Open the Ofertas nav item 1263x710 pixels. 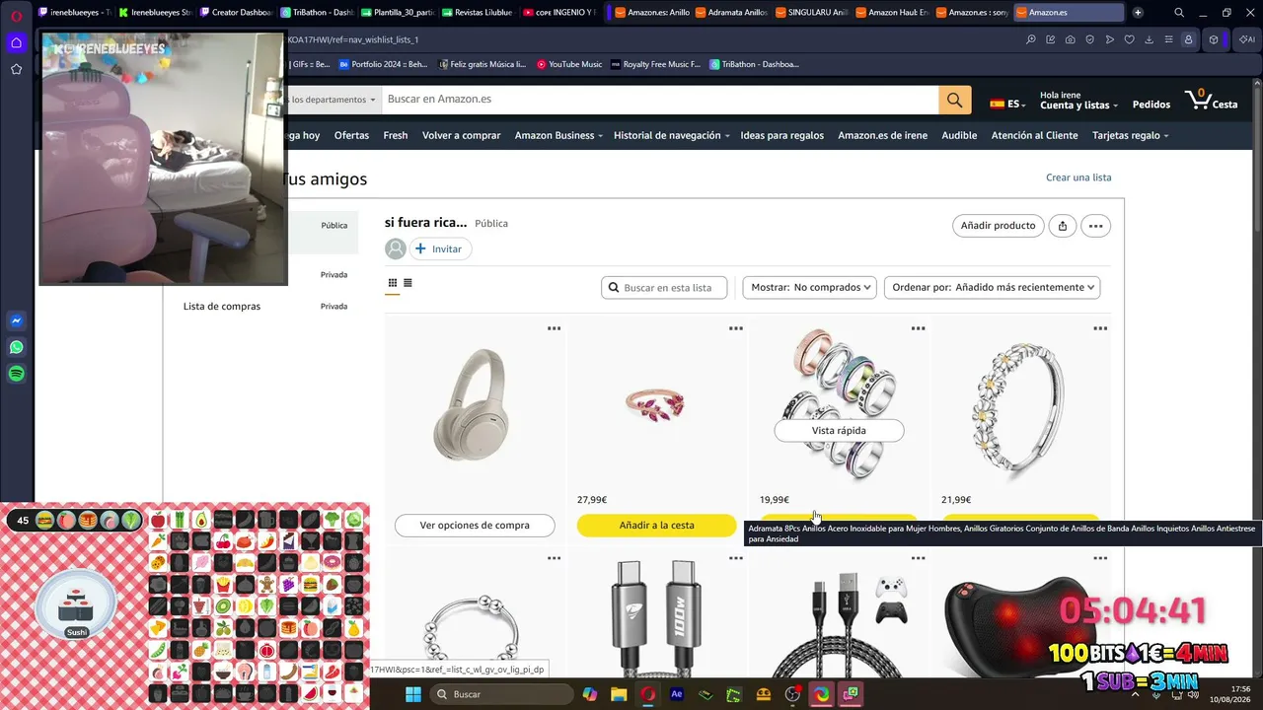351,135
